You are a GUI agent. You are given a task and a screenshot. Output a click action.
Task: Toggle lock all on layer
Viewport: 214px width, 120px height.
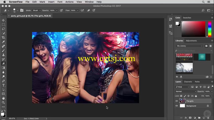[x=196, y=96]
